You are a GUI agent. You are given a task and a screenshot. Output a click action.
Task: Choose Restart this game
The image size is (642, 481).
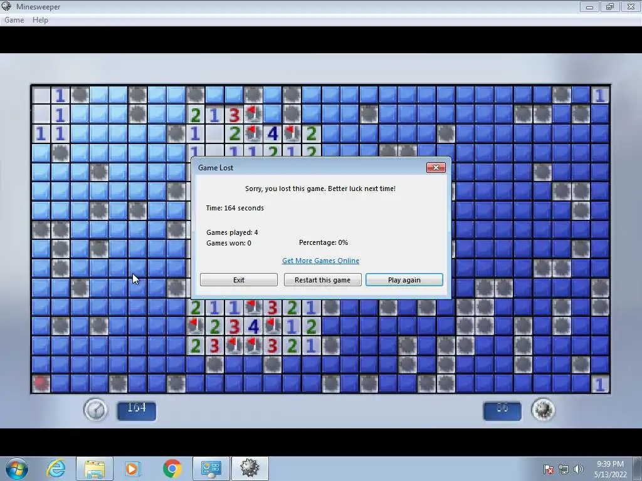coord(323,280)
